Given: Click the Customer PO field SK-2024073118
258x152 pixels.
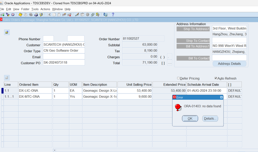Looking at the screenshot, I should 64,62.
